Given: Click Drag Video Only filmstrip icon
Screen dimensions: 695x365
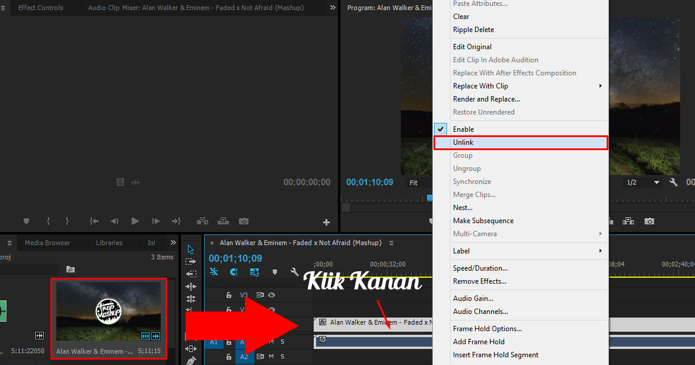Looking at the screenshot, I should coord(120,182).
